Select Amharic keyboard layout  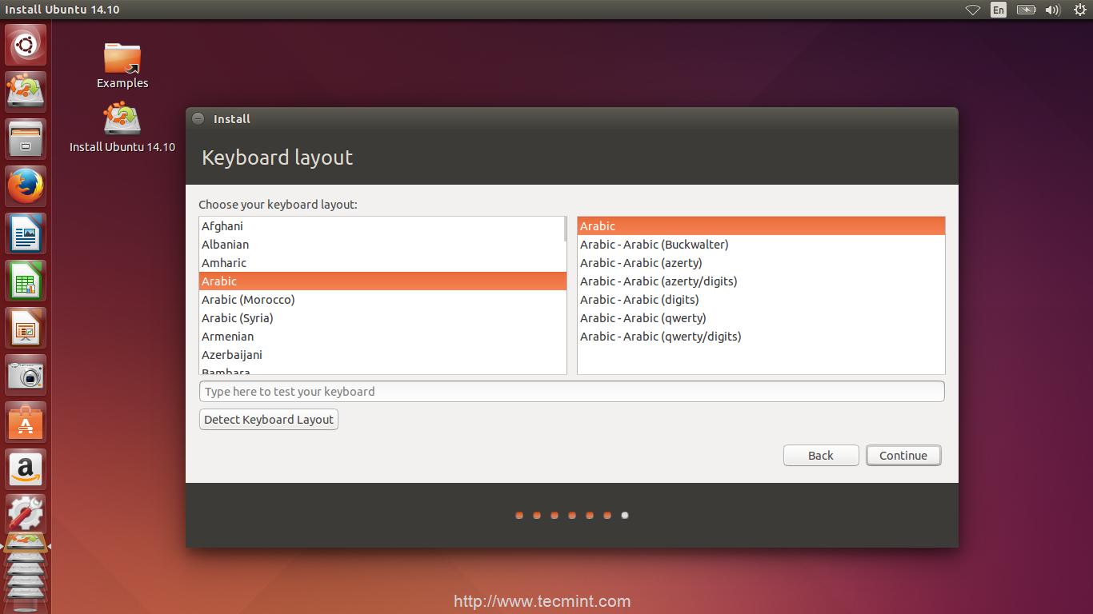382,263
